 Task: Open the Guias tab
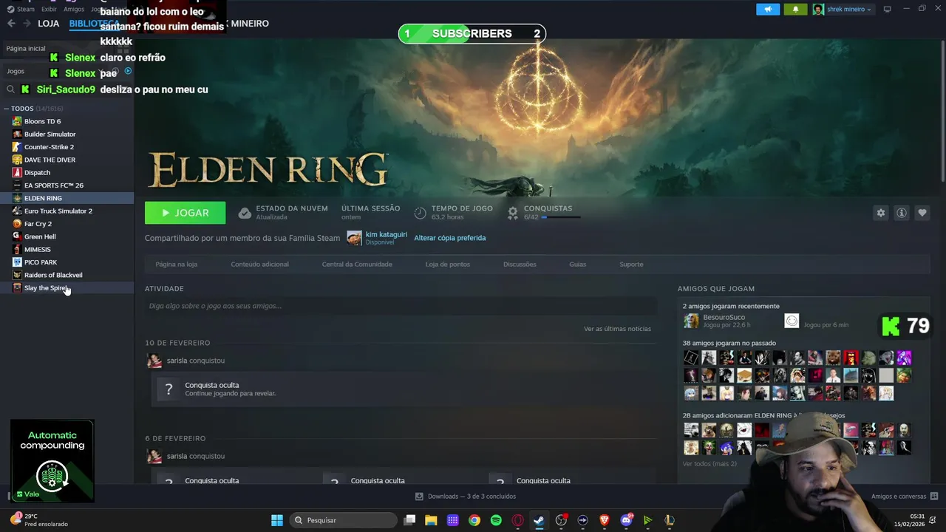pyautogui.click(x=577, y=264)
